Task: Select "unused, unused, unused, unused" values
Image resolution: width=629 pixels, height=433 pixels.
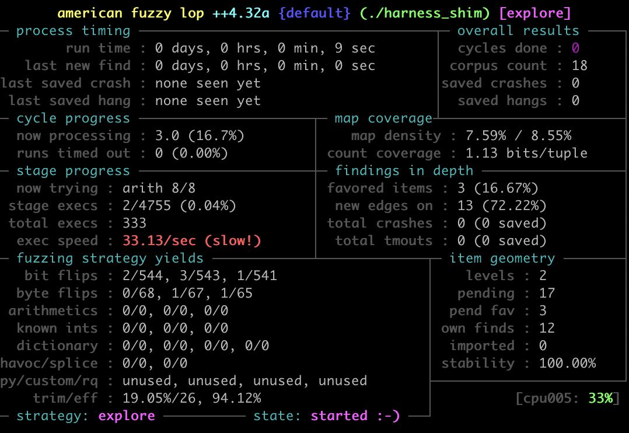Action: point(244,381)
